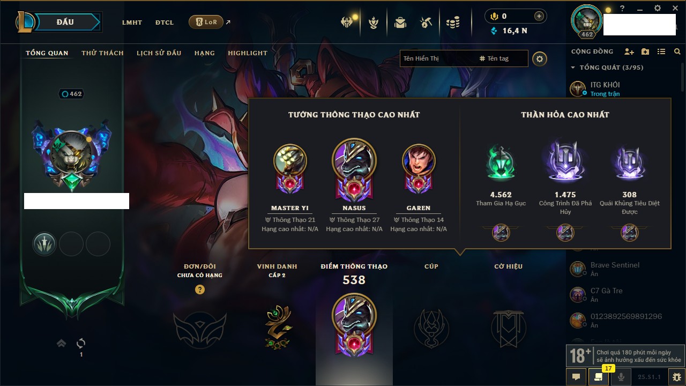686x386 pixels.
Task: Click the plus button to buy RP
Action: [x=539, y=16]
